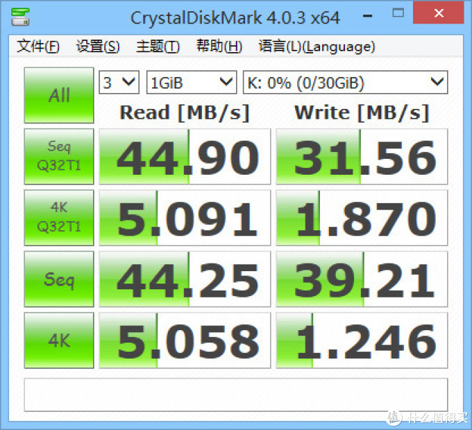The image size is (472, 430).
Task: Expand the test size dropdown showing 1GiB
Action: point(192,83)
